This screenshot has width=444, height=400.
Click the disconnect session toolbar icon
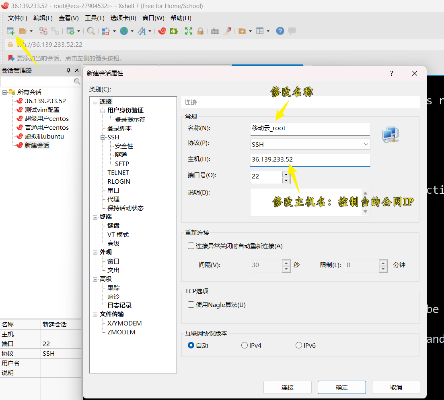coord(43,31)
